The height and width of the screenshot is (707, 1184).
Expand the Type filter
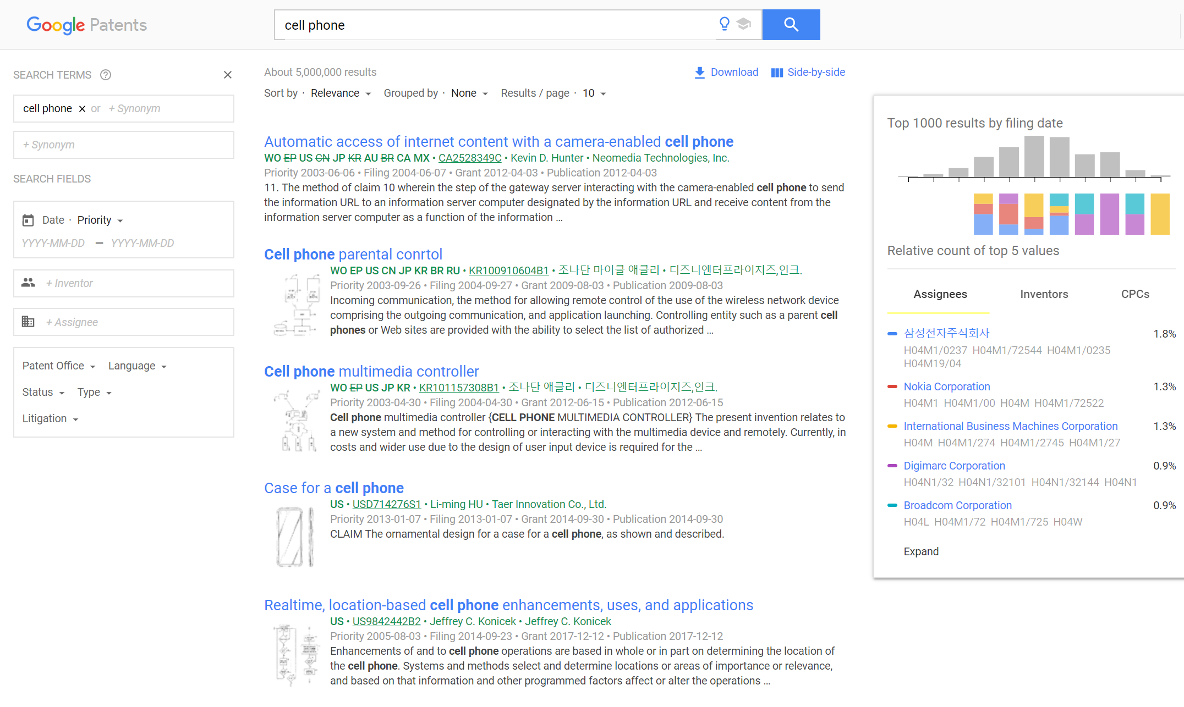click(94, 393)
